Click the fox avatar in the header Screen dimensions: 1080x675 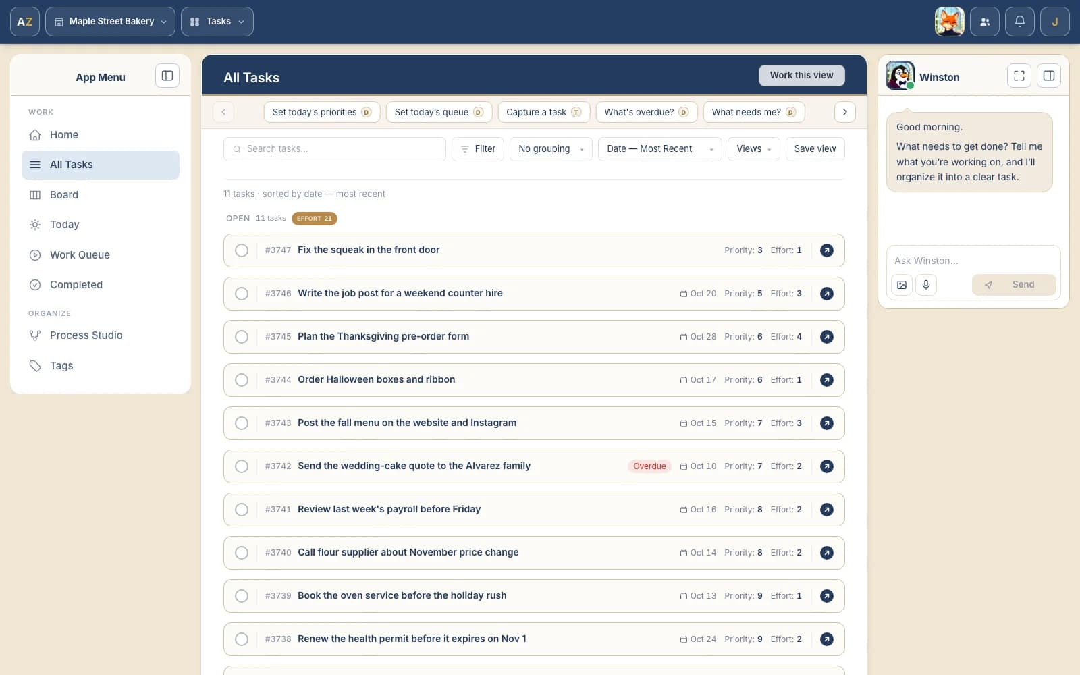click(x=949, y=22)
